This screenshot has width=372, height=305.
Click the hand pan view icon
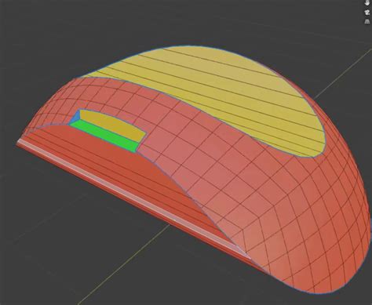(x=367, y=2)
